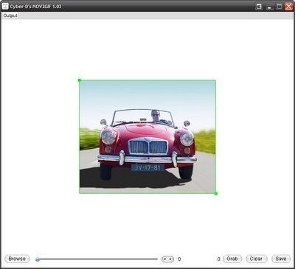
Task: Clear the grabbed frames
Action: pos(256,259)
